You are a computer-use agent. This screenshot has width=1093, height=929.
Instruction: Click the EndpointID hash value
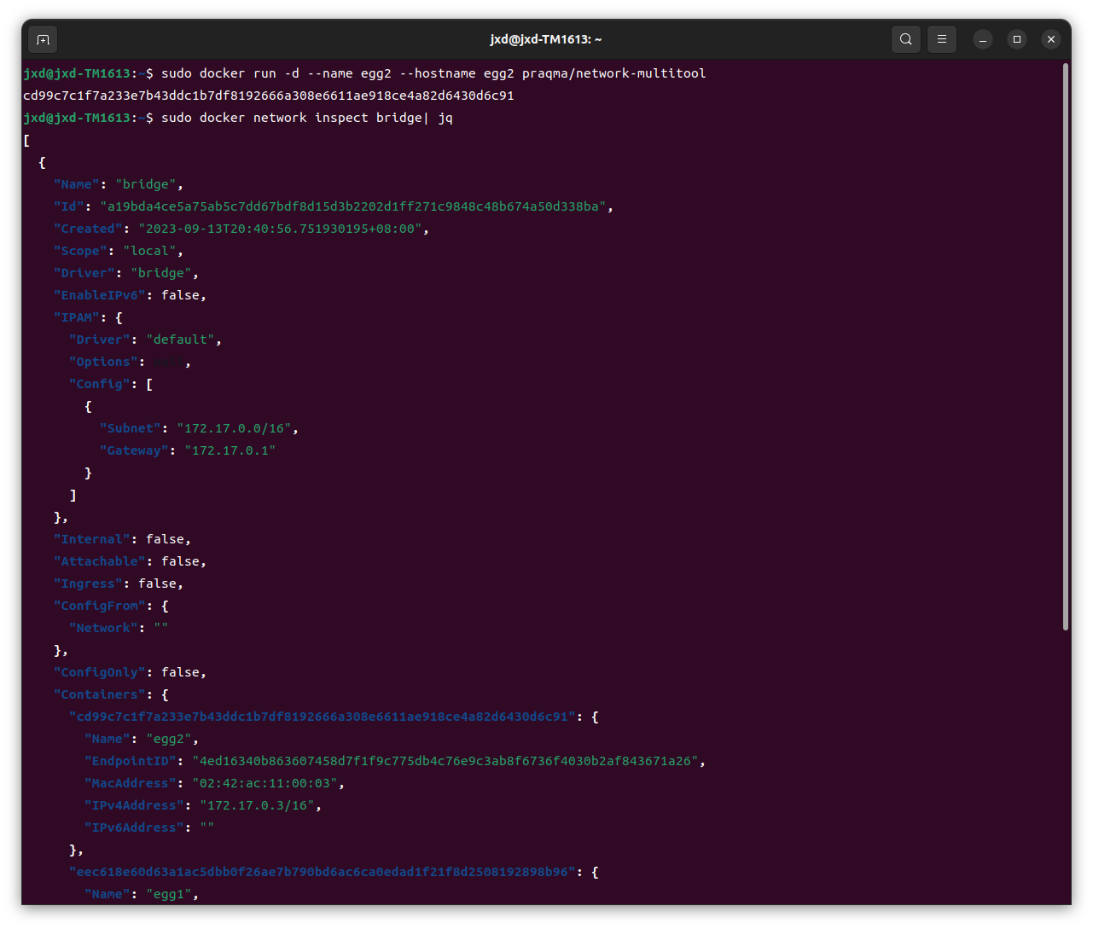[x=445, y=761]
